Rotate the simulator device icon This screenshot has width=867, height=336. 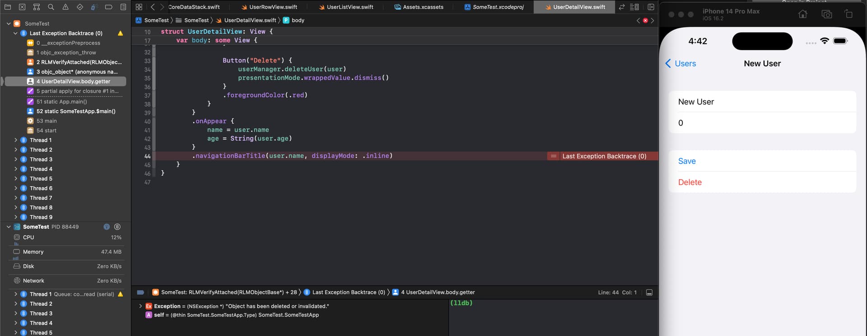tap(848, 14)
